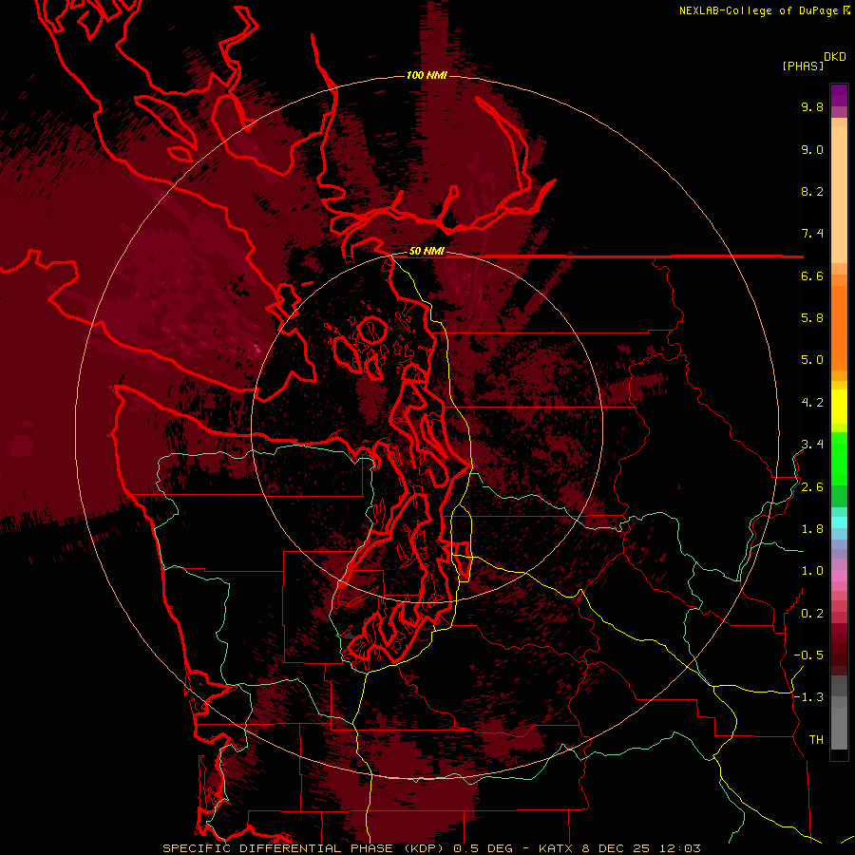Click the 5.8 value on color scale
This screenshot has height=855, width=855.
pos(812,318)
